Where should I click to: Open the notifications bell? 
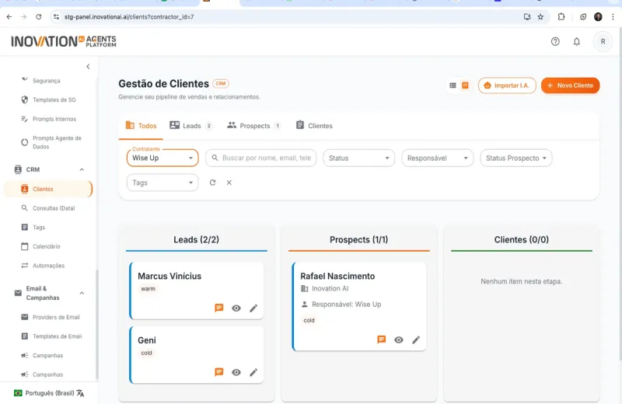[x=576, y=41]
